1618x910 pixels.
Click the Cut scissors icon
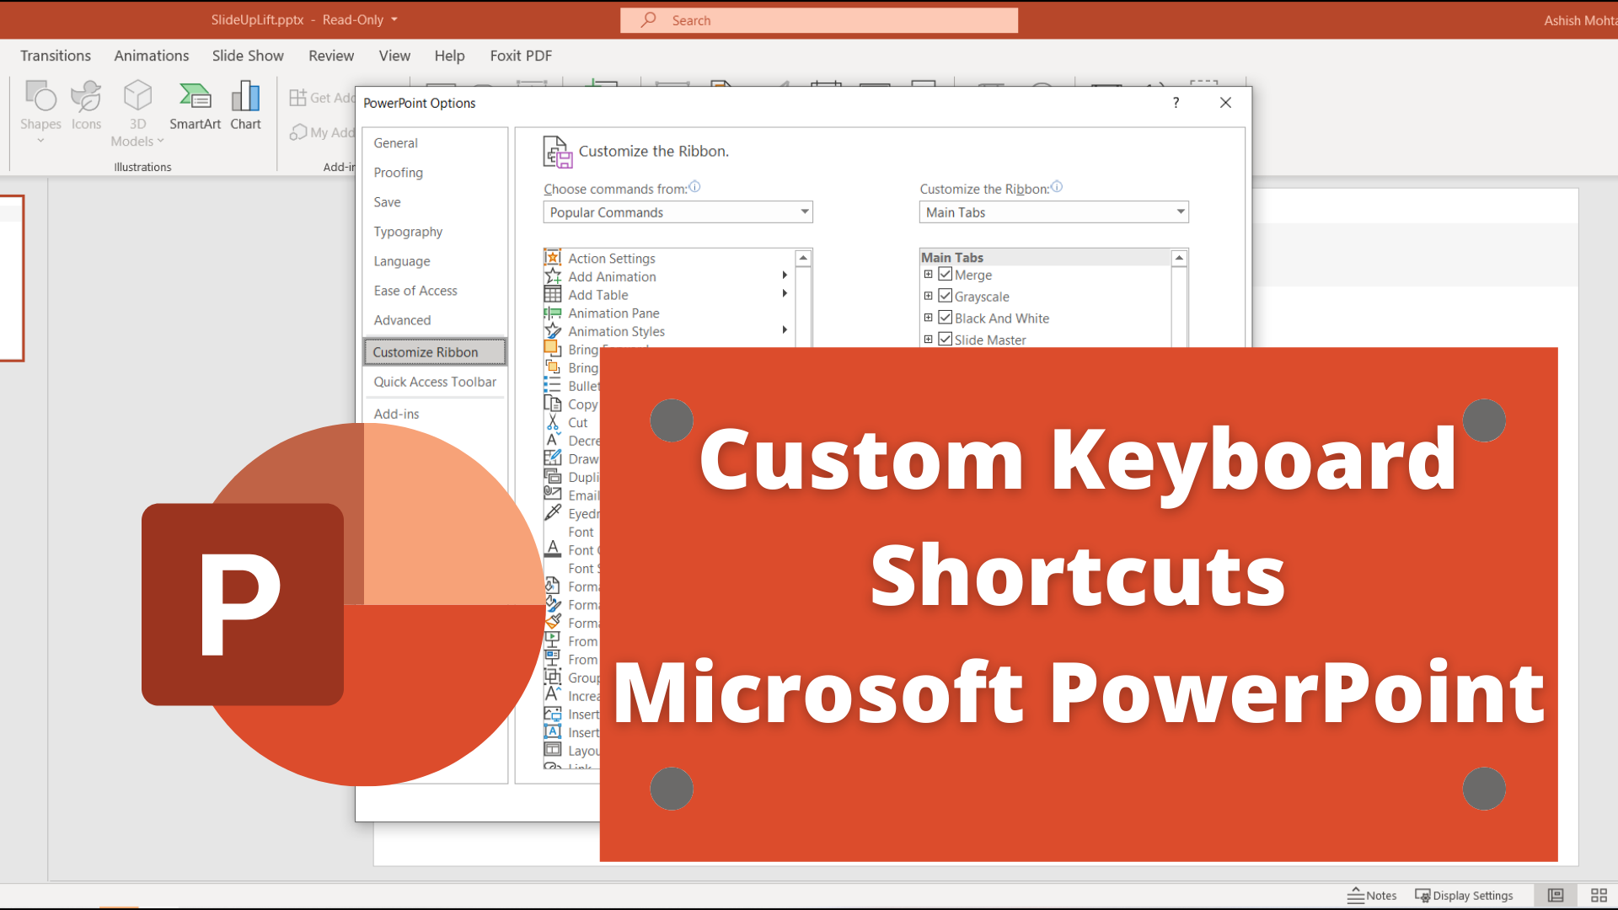pos(553,422)
